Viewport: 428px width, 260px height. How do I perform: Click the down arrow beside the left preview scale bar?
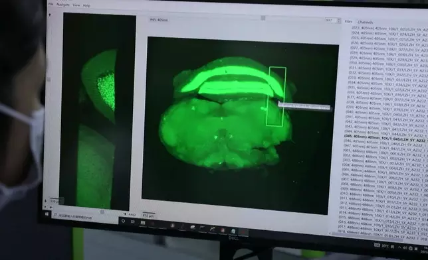click(46, 201)
